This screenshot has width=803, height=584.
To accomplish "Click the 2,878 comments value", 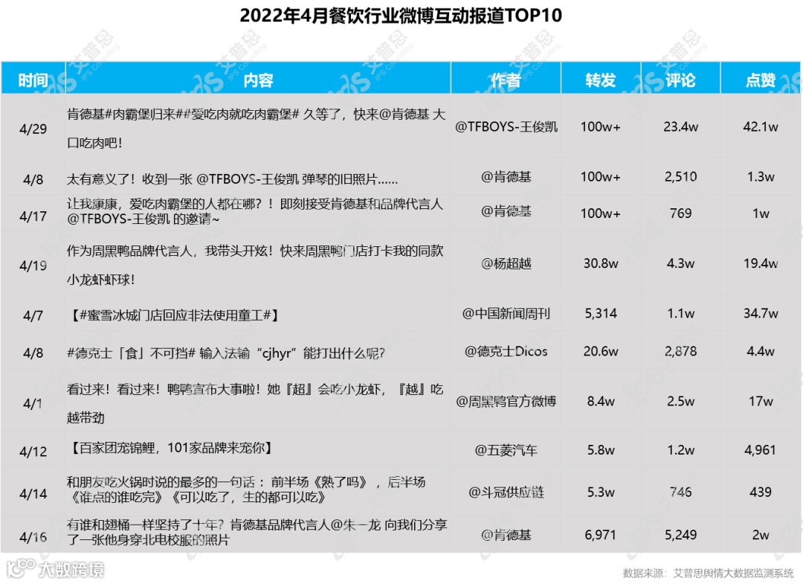I will click(680, 351).
